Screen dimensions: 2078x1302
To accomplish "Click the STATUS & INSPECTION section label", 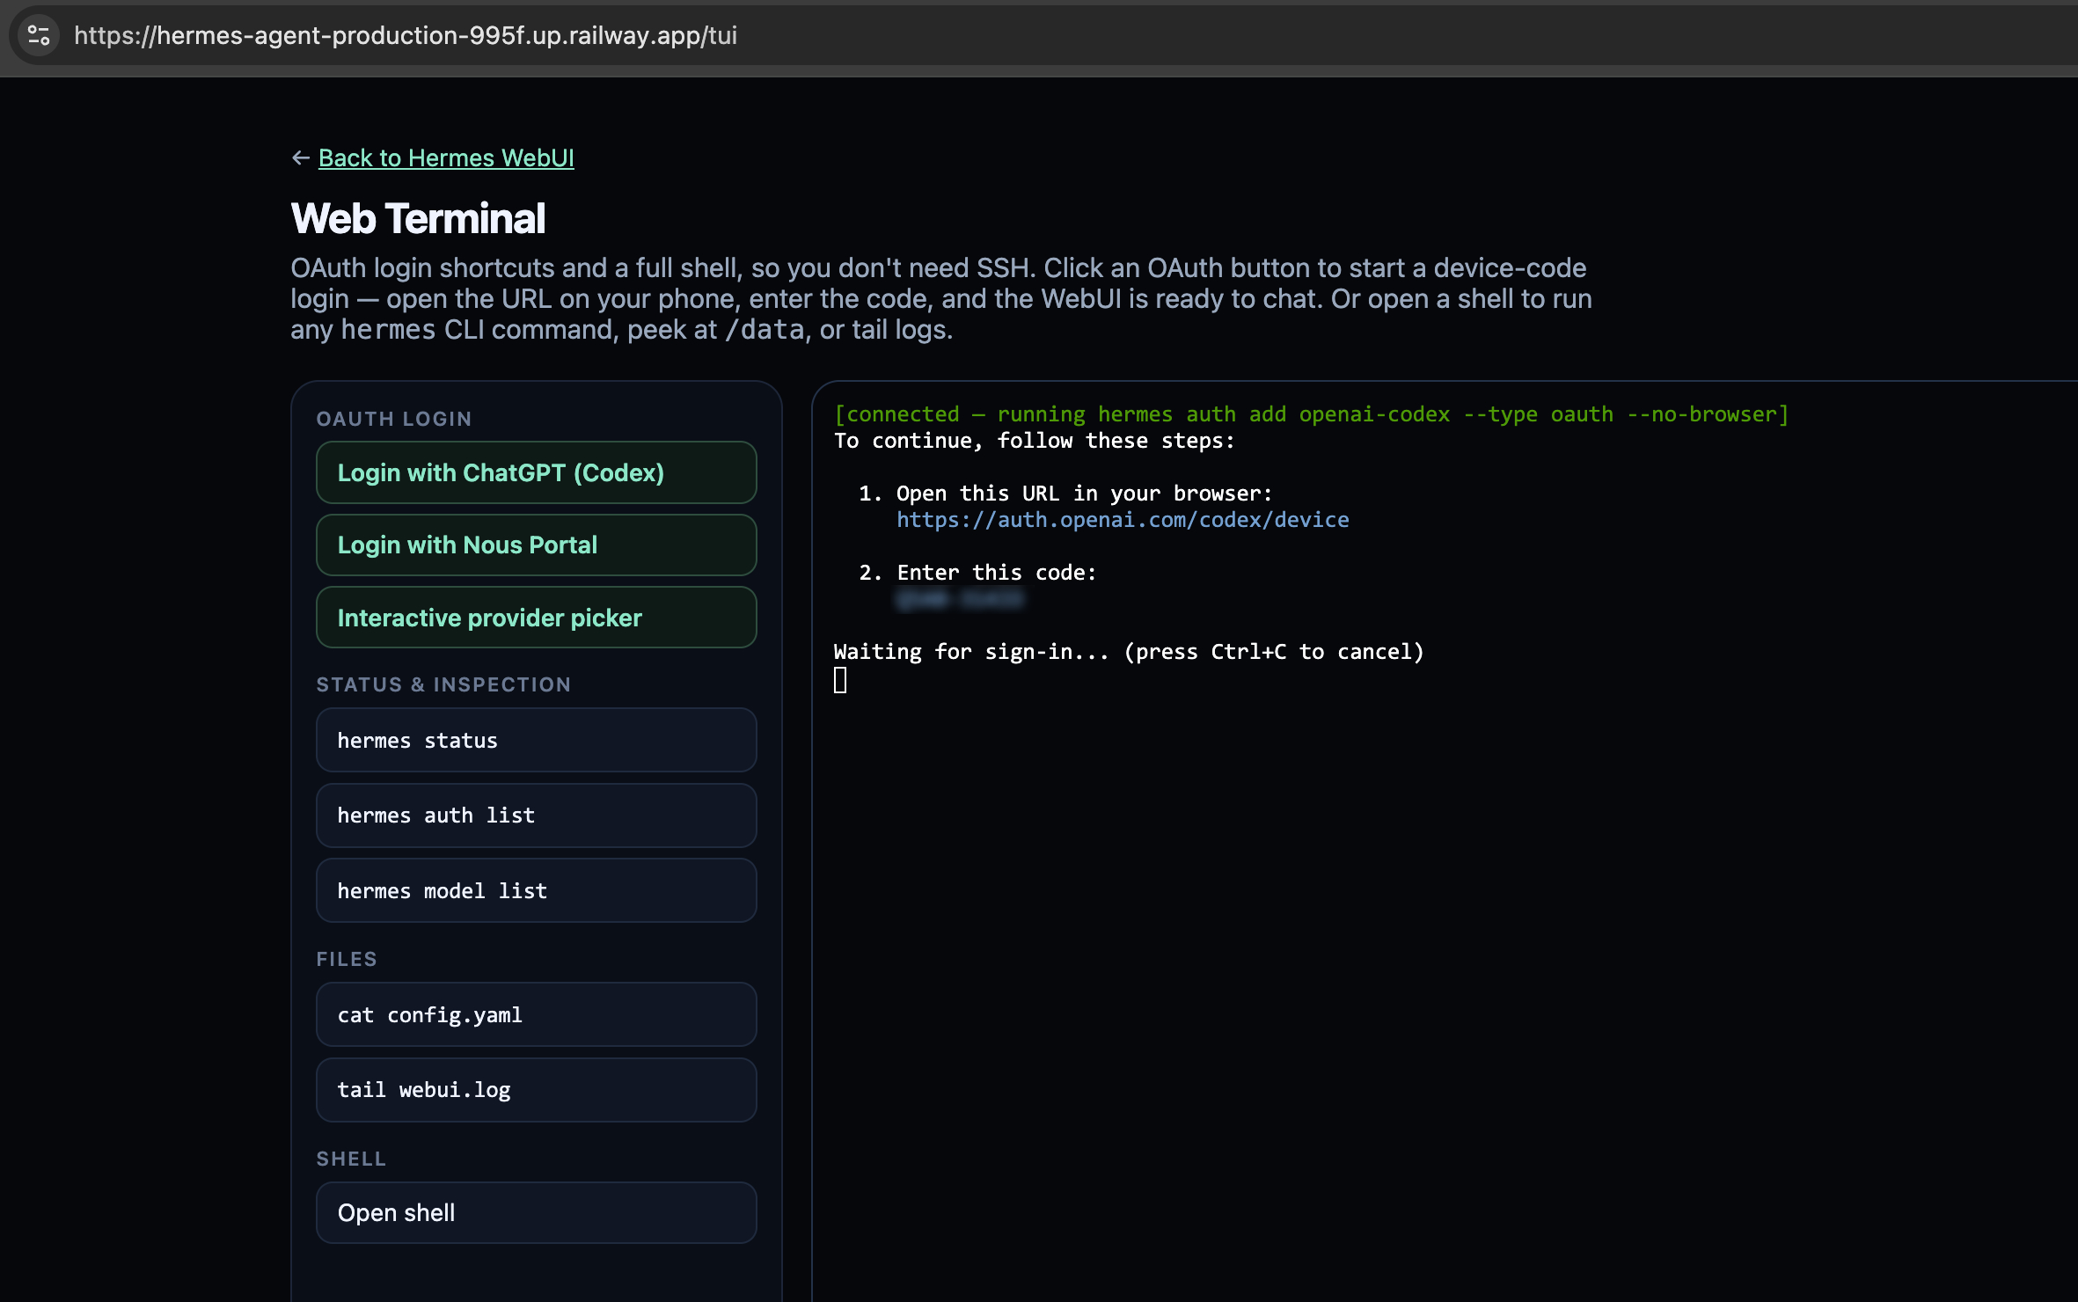I will coord(443,684).
